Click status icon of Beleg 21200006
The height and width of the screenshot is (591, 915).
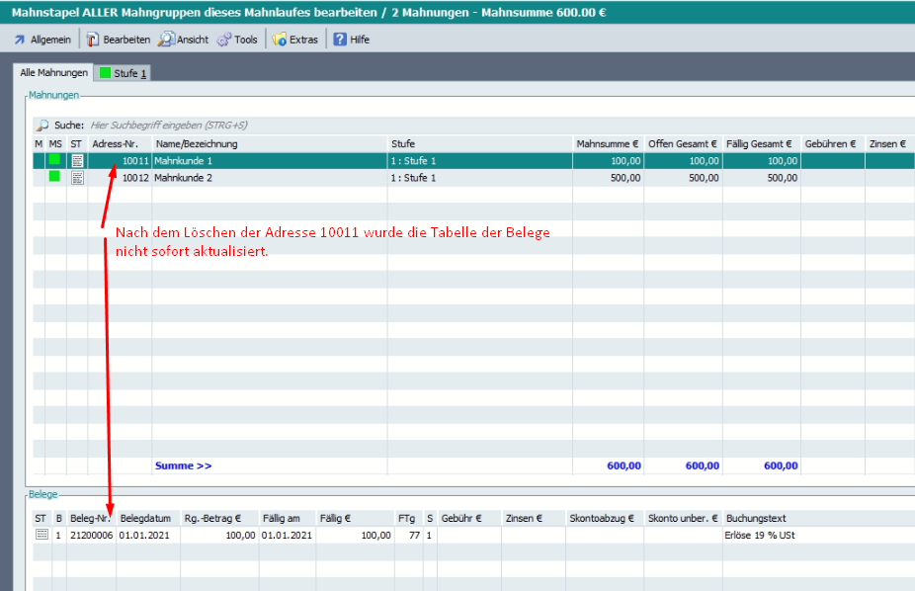pos(41,535)
